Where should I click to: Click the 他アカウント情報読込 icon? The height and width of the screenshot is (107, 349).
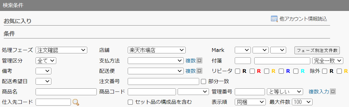coord(274,19)
